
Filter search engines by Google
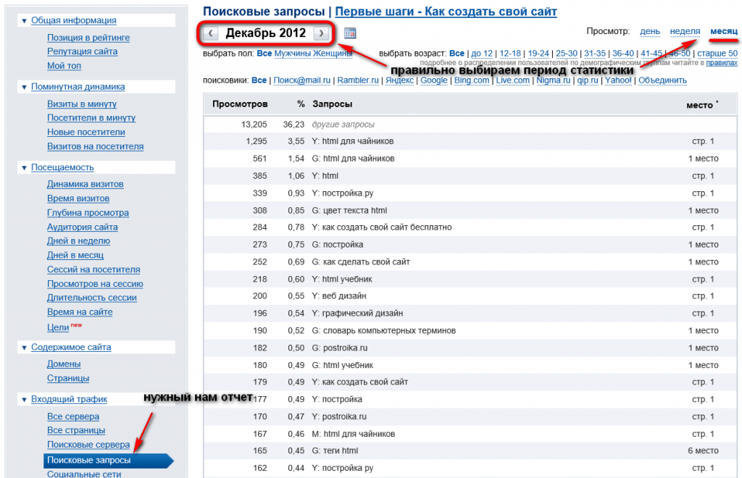pyautogui.click(x=434, y=80)
